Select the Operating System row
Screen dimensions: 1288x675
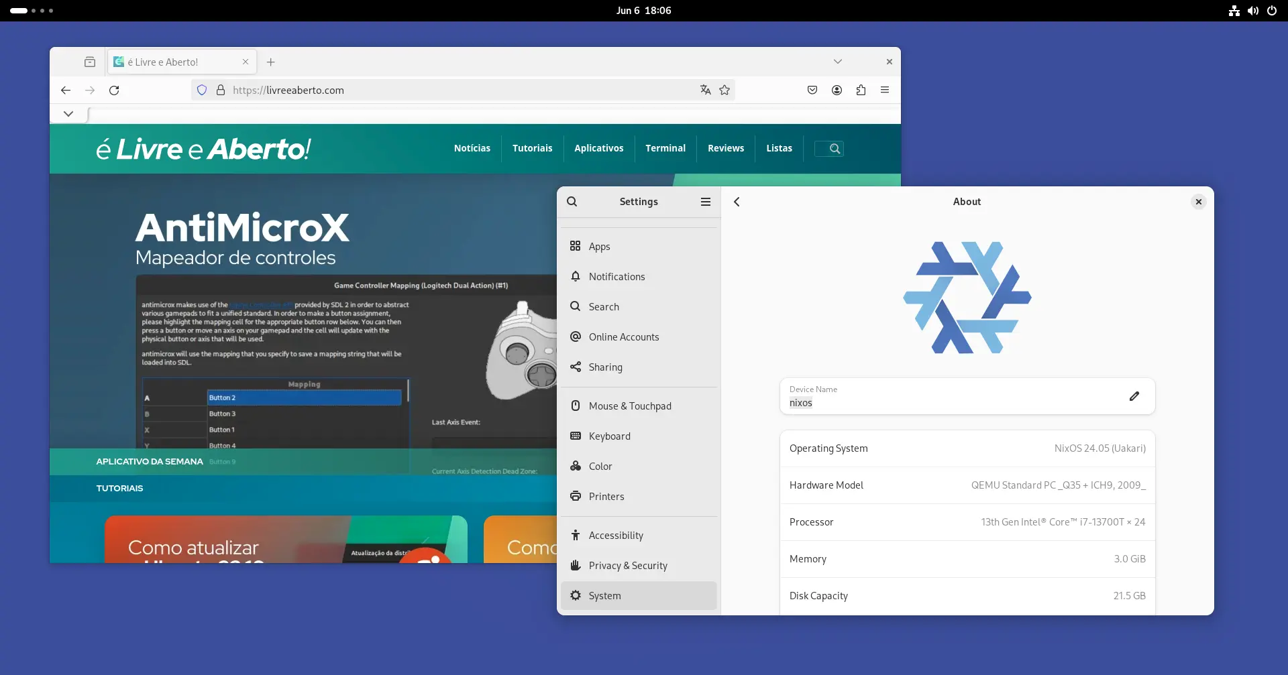click(x=967, y=448)
